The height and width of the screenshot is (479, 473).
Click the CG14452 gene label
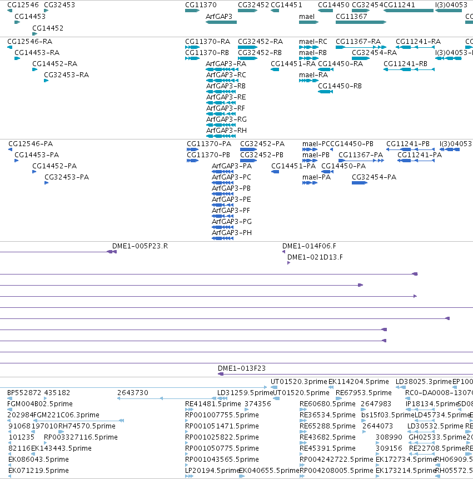48,28
